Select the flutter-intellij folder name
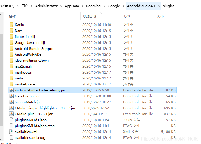Viewport: 201px width, 144px height. click(25, 36)
